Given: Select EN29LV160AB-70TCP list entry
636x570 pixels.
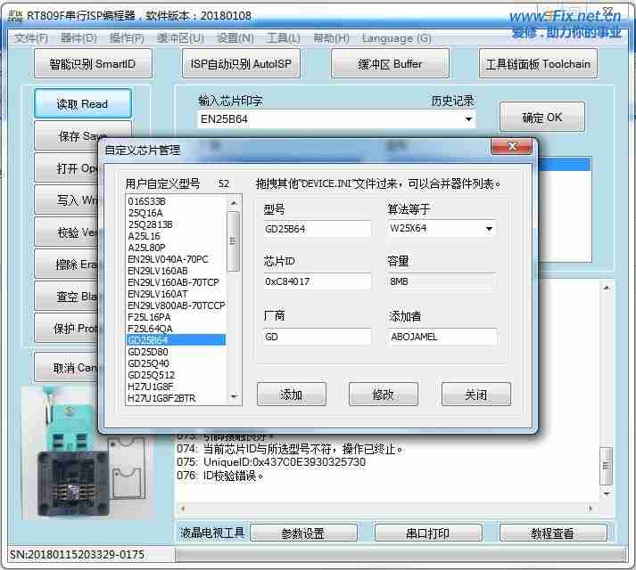Looking at the screenshot, I should 177,282.
